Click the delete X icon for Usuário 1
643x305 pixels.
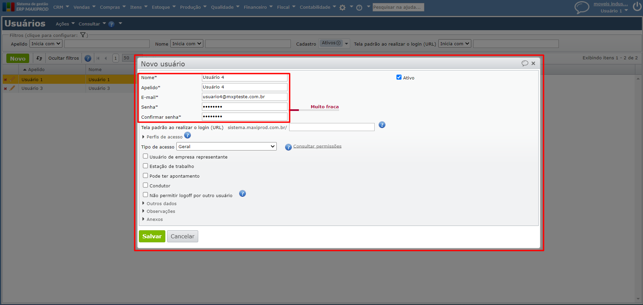(5, 80)
